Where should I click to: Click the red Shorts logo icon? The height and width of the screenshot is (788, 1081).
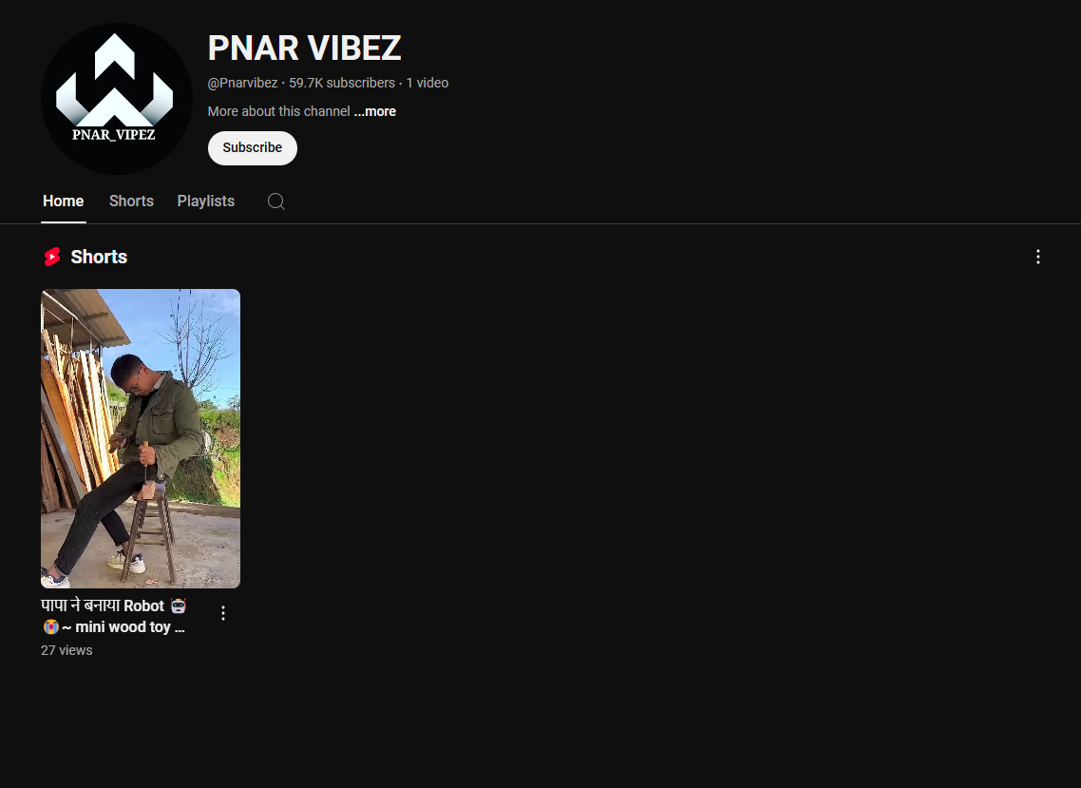point(52,257)
